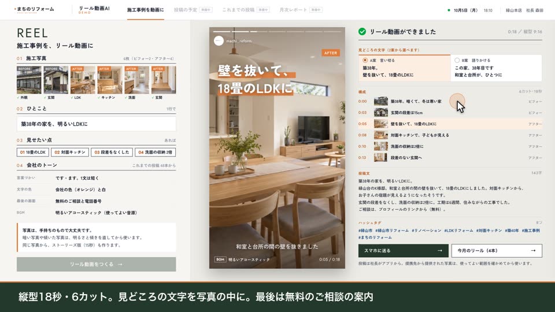This screenshot has height=312, width=555.
Task: Click the 0:03 cut 玄関の段差は15cm thumbnail
Action: (x=381, y=113)
